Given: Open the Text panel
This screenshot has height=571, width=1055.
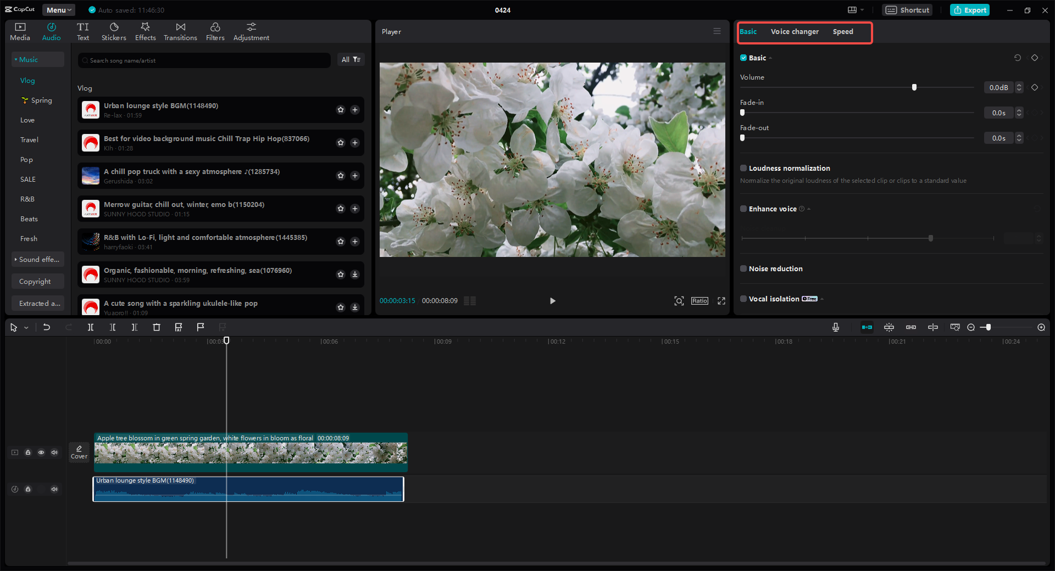Looking at the screenshot, I should [83, 32].
